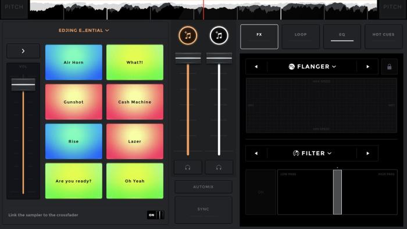
Task: Switch to the EQ tab
Action: pos(342,37)
